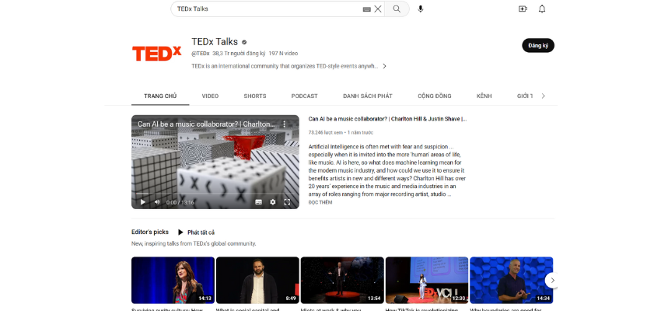The width and height of the screenshot is (661, 311).
Task: Clear the search text with the X icon
Action: click(378, 9)
